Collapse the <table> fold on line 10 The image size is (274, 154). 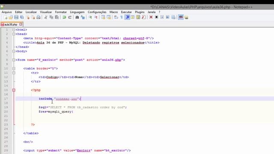pos(14,68)
